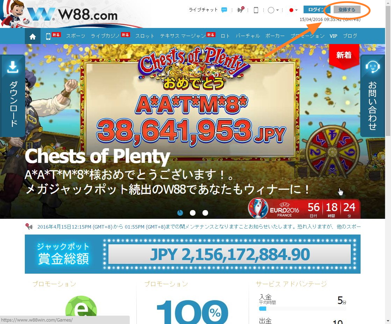Open the headset contact icon on right panel
The width and height of the screenshot is (391, 324).
(372, 67)
